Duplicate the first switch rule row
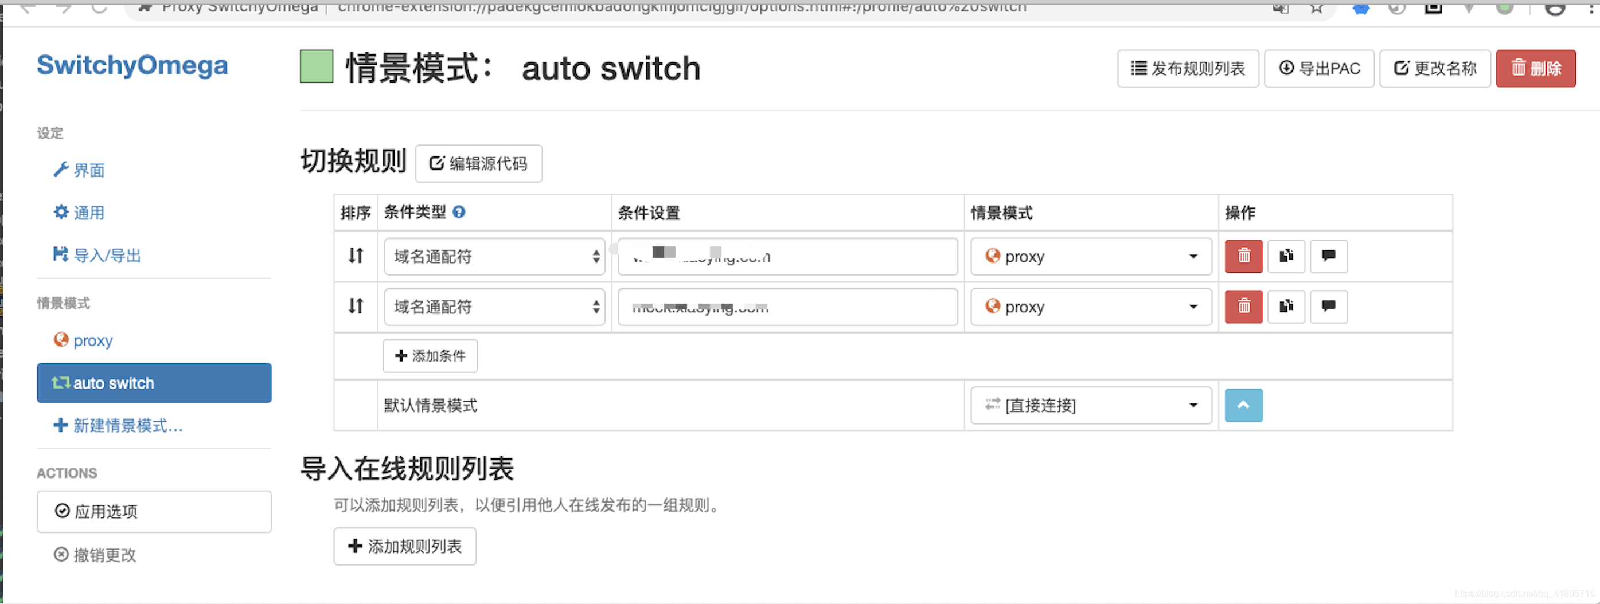 (x=1286, y=256)
